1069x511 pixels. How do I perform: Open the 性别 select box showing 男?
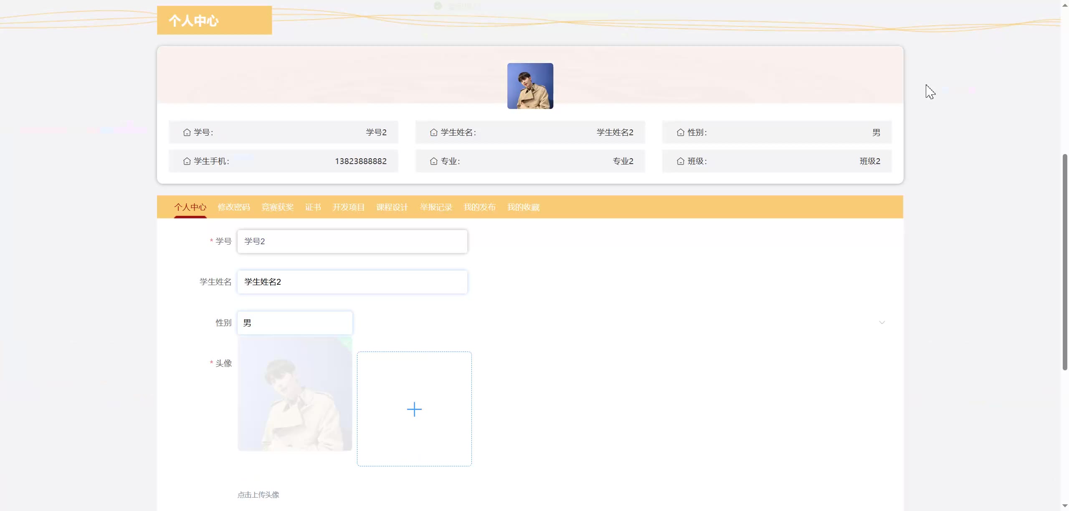(x=295, y=323)
